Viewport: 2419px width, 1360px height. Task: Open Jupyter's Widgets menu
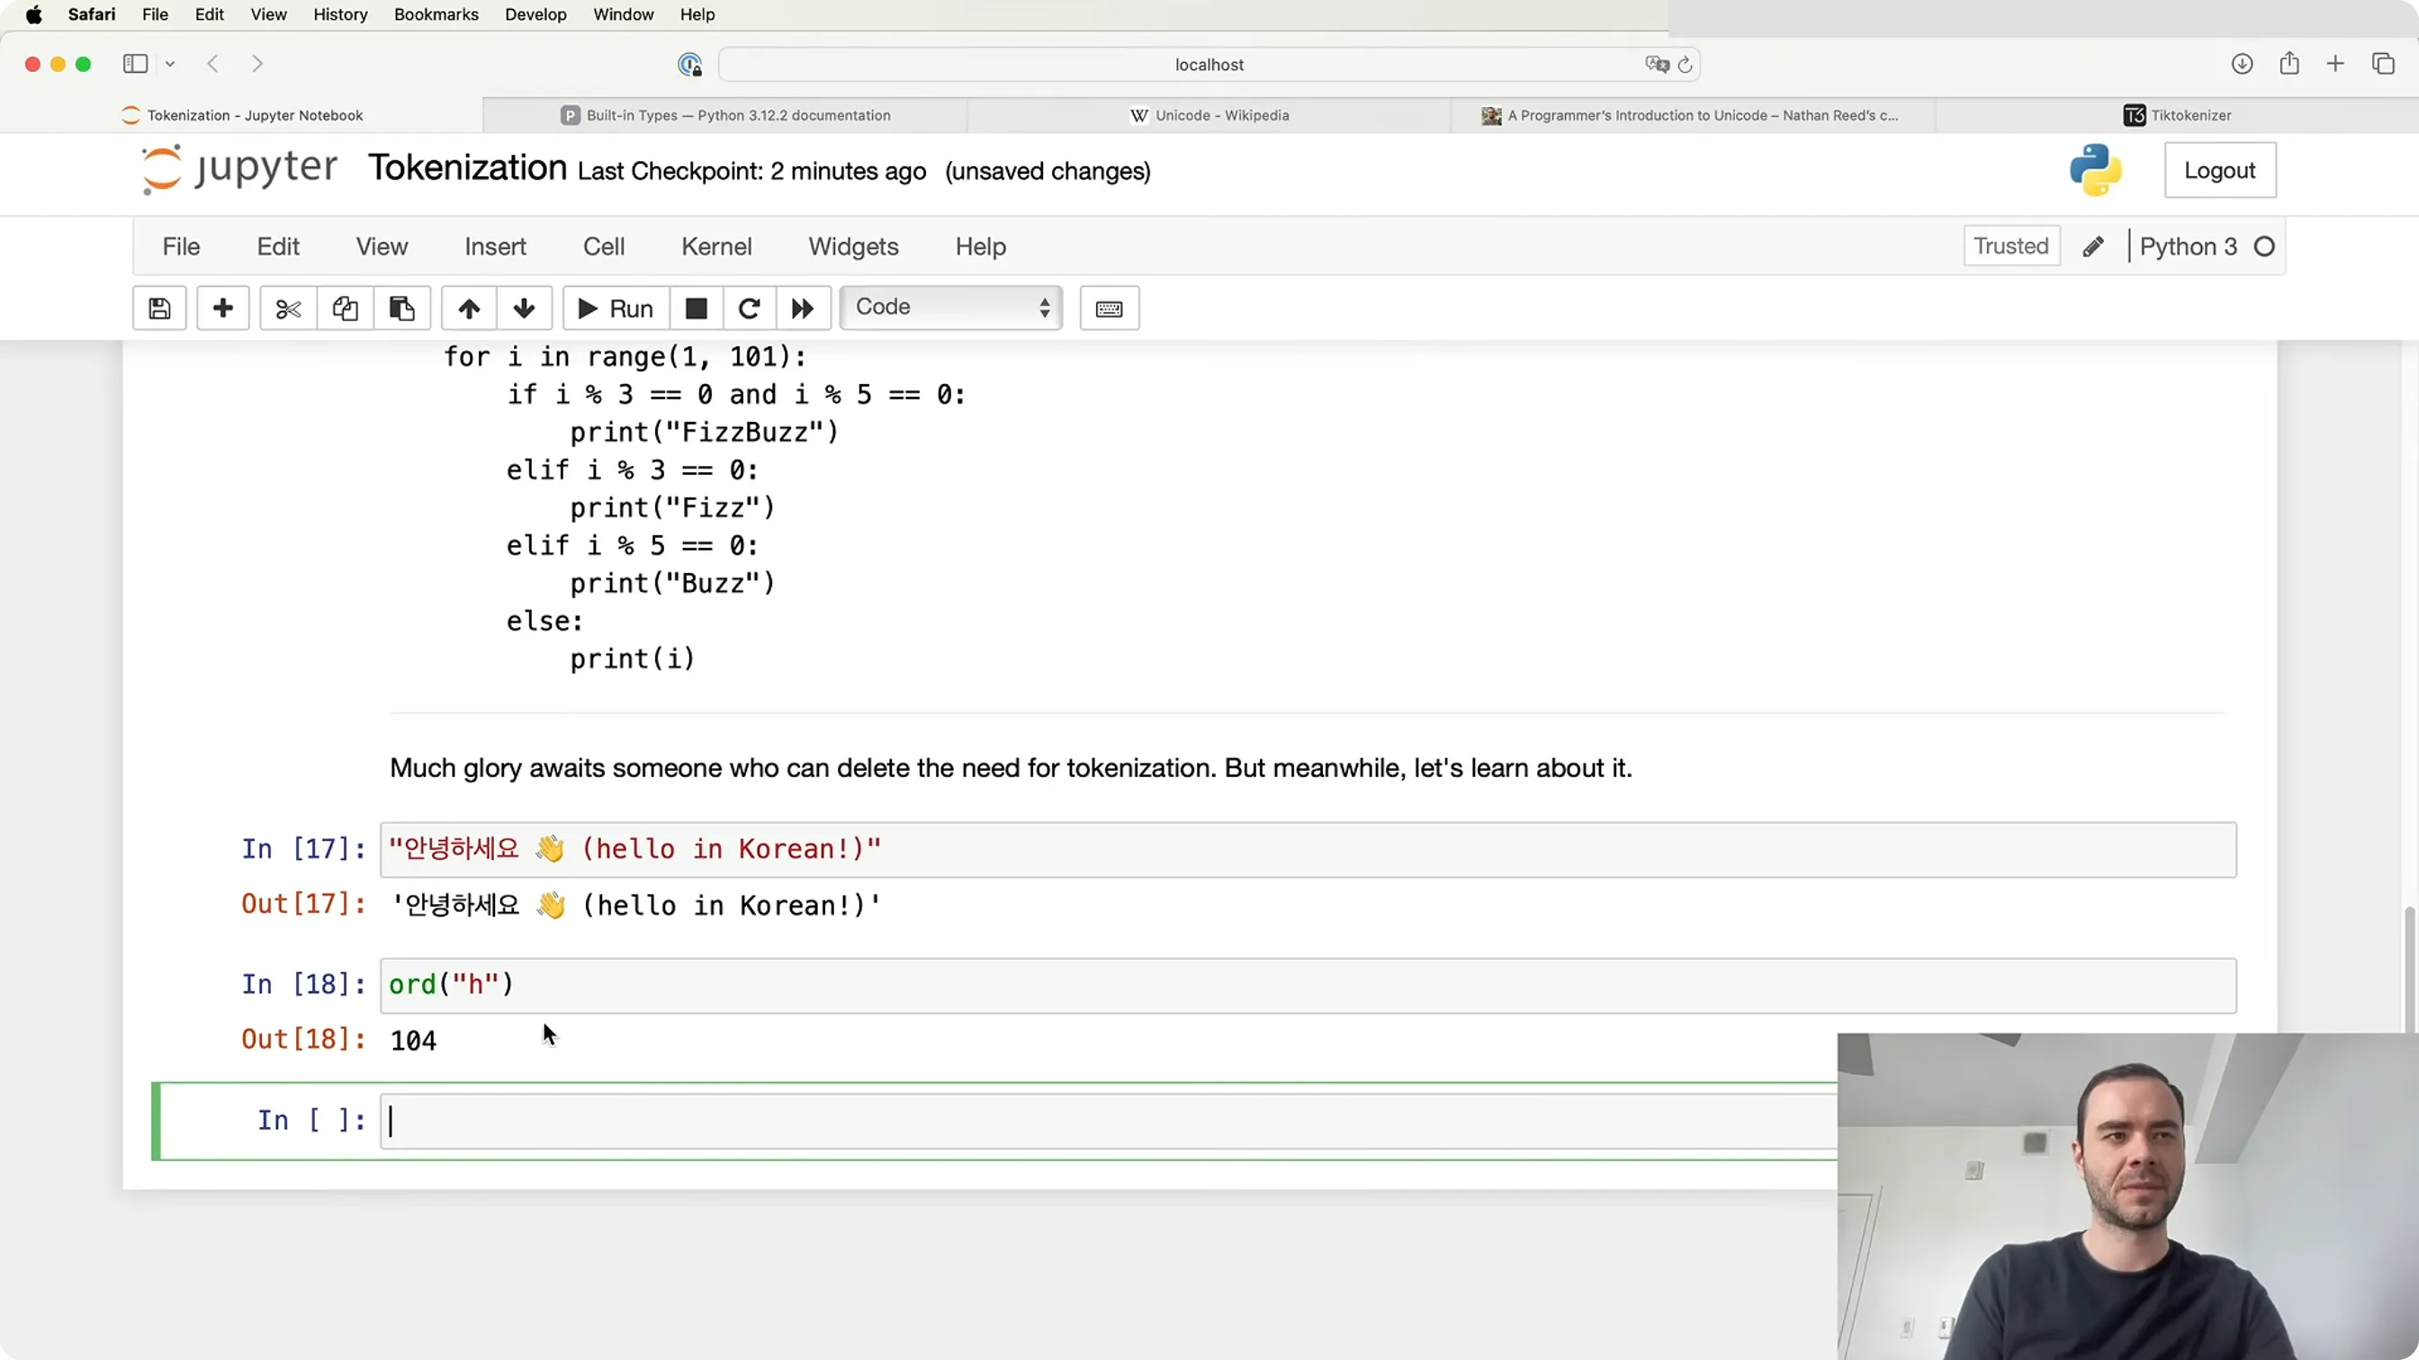click(854, 246)
